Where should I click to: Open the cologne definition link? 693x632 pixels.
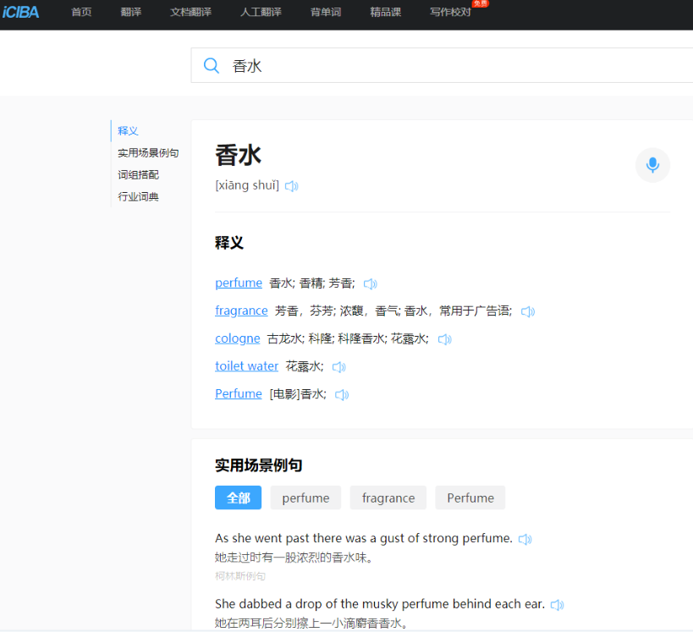coord(238,338)
